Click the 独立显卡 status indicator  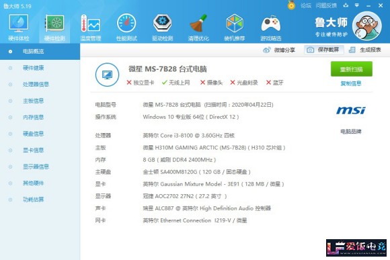[x=141, y=83]
